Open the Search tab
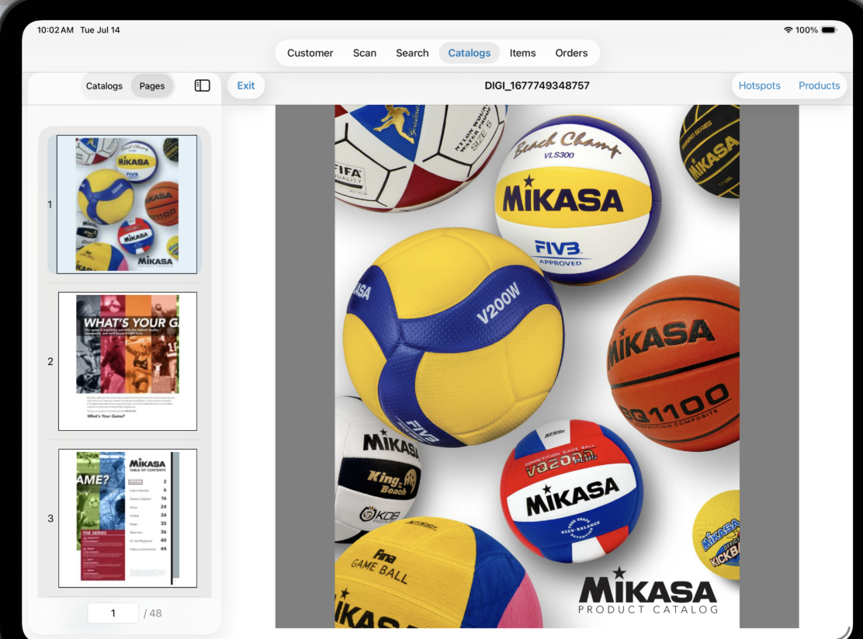This screenshot has width=863, height=639. pyautogui.click(x=411, y=53)
